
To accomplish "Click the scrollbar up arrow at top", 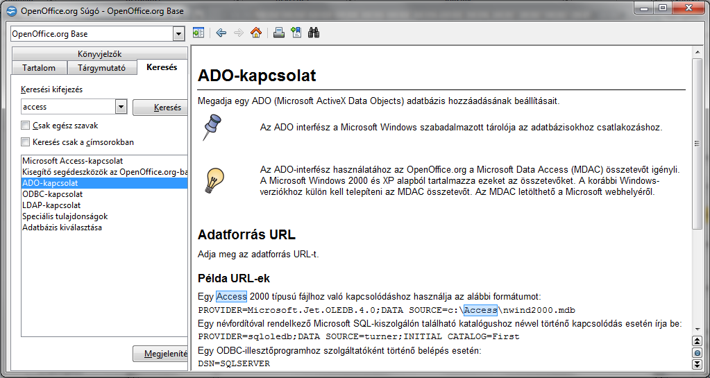I will coord(698,51).
